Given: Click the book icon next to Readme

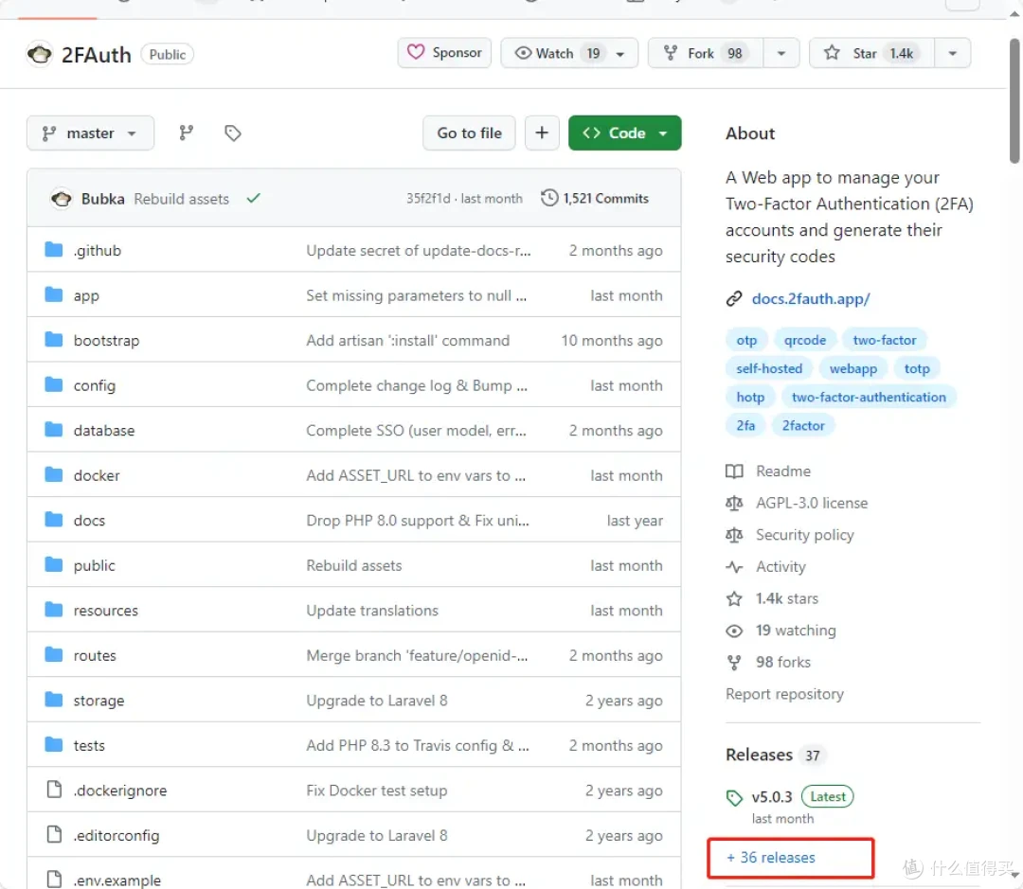Looking at the screenshot, I should tap(734, 471).
